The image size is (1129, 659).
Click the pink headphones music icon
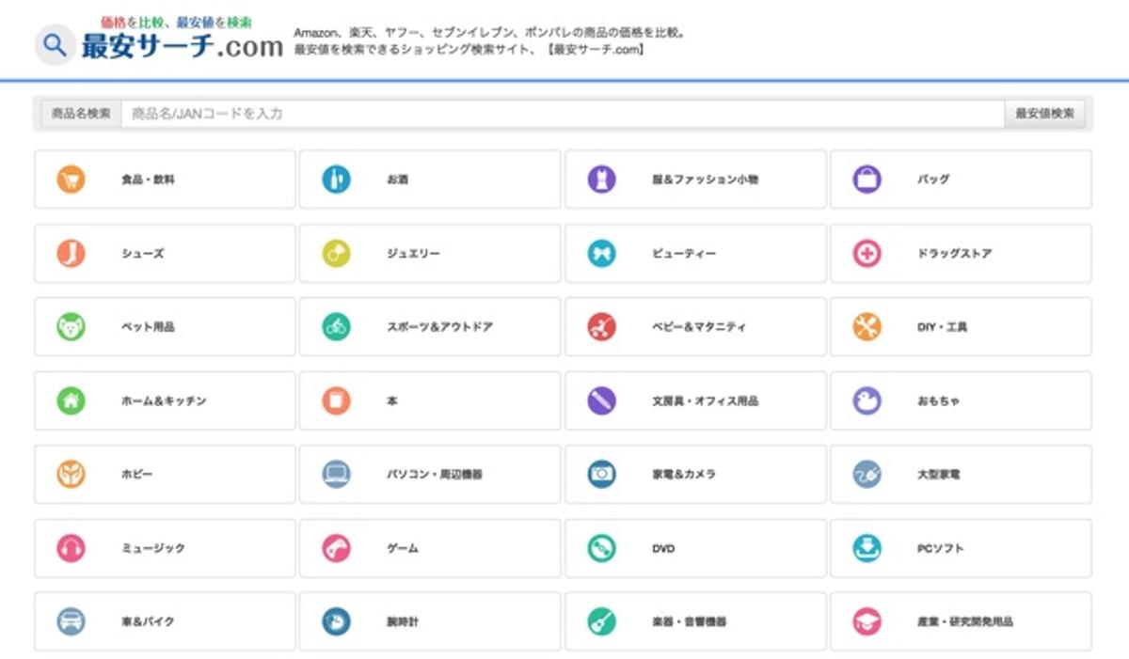coord(71,548)
